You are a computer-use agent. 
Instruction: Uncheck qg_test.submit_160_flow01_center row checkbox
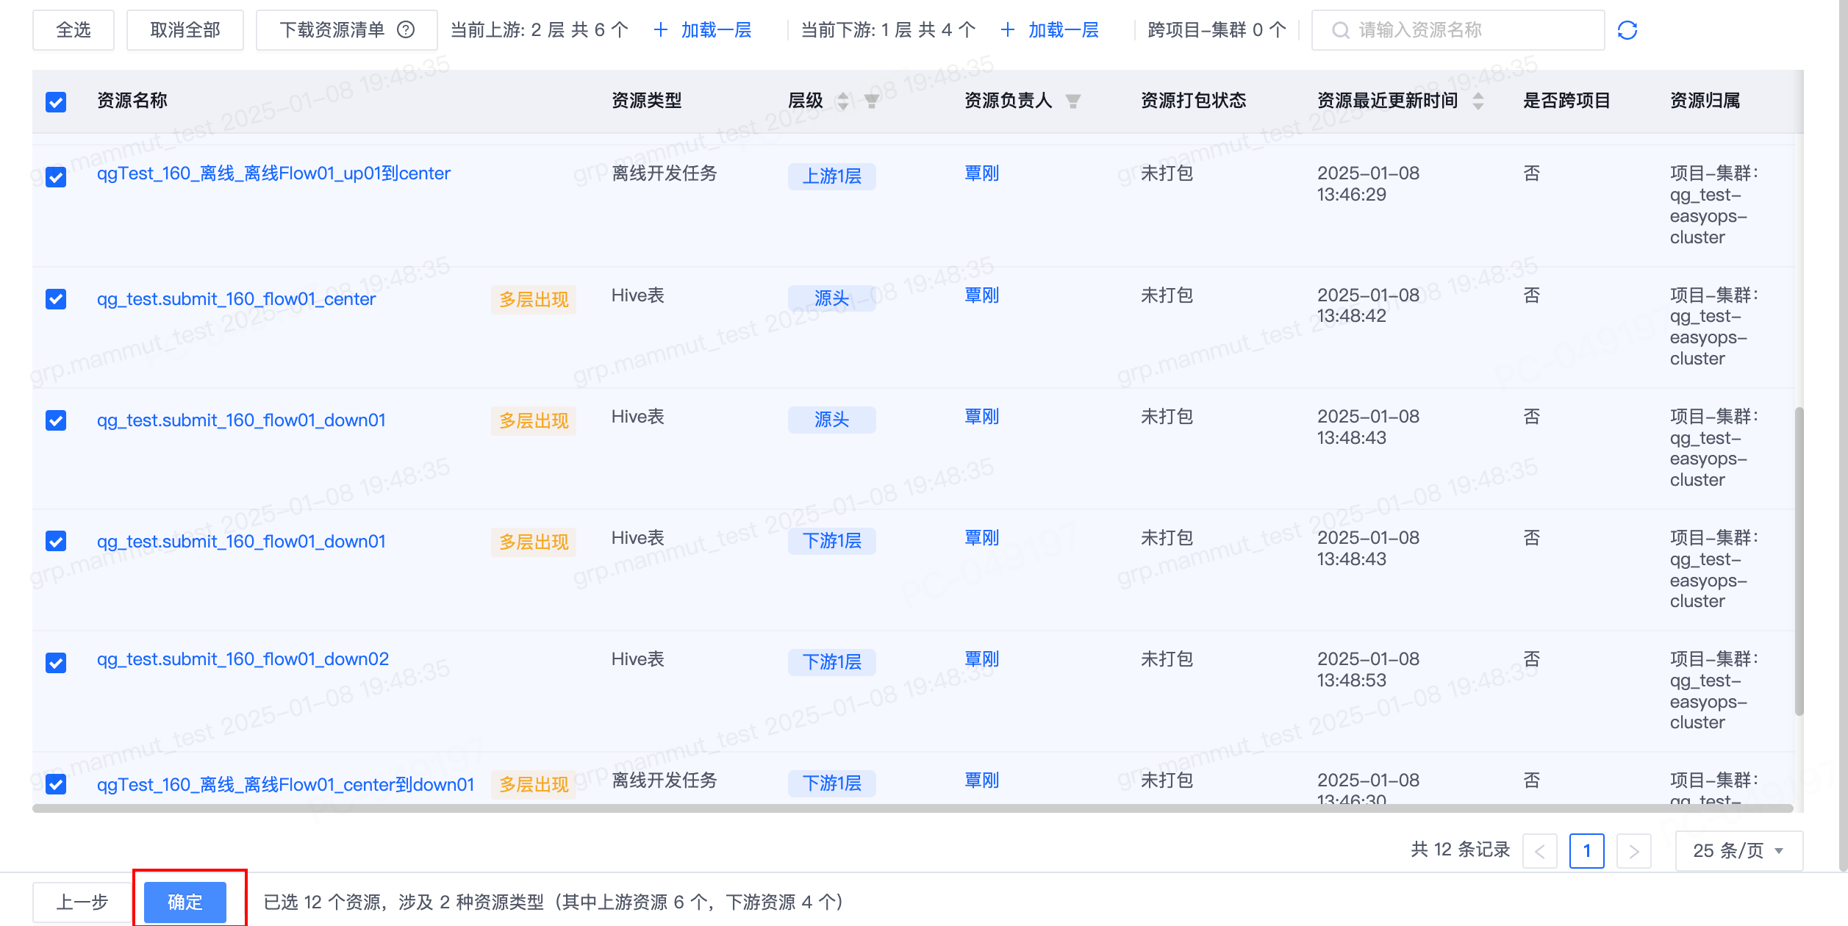[56, 299]
